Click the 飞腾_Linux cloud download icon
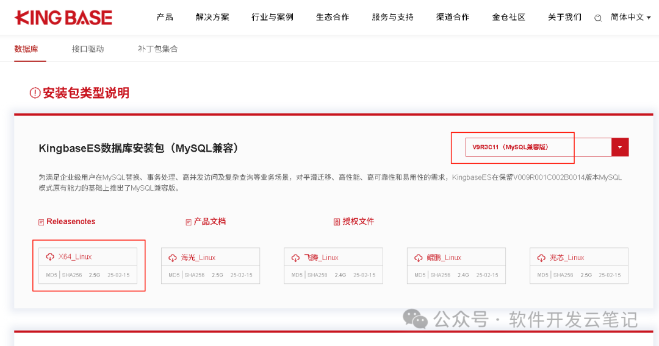 (295, 258)
